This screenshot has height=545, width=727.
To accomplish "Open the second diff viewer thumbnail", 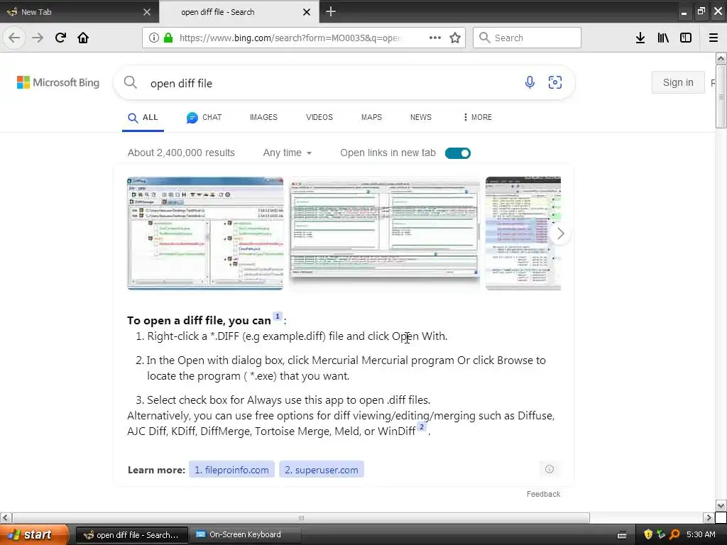I will pos(384,233).
